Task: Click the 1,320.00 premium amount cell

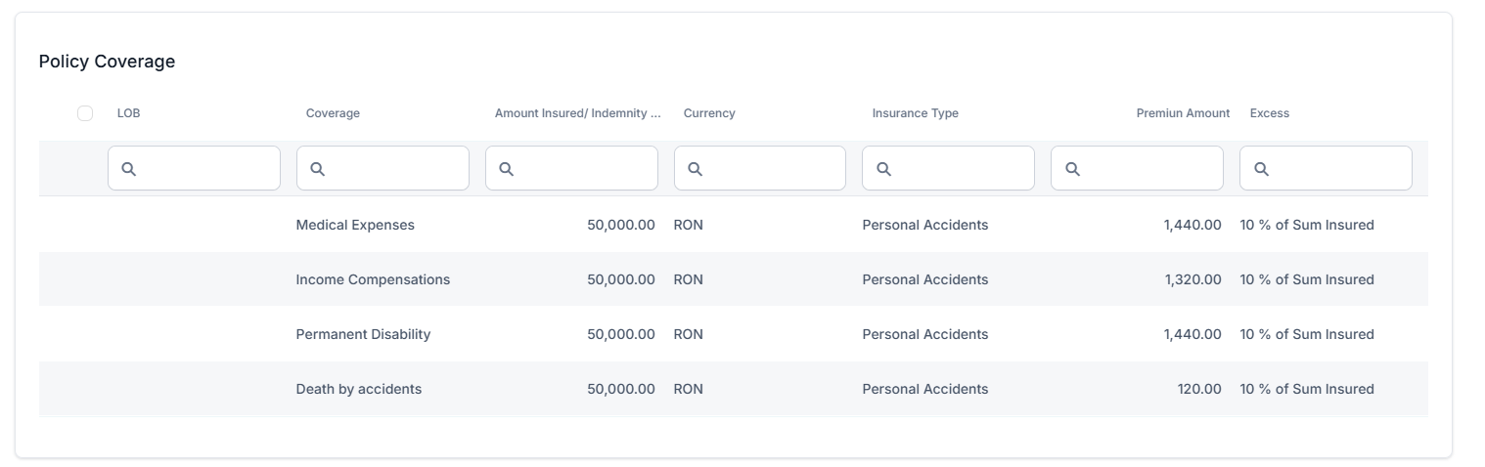Action: click(x=1192, y=279)
